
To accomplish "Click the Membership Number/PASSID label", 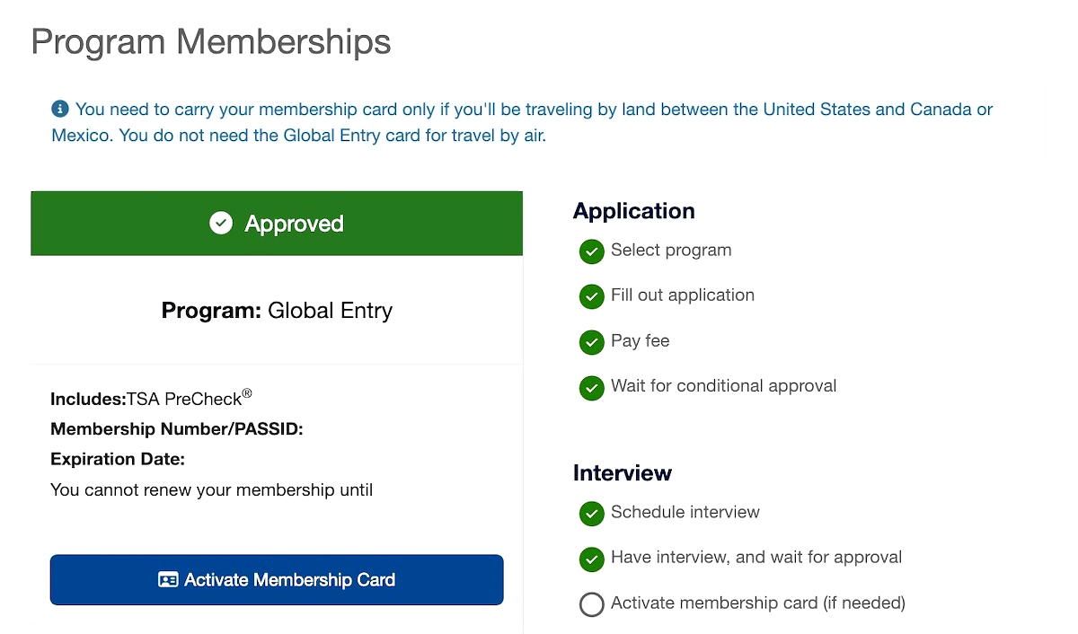I will (x=177, y=429).
